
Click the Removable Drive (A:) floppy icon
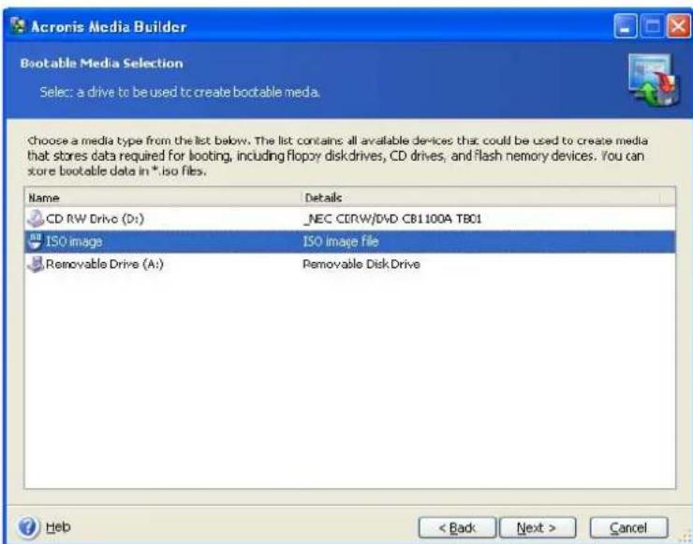[x=36, y=264]
